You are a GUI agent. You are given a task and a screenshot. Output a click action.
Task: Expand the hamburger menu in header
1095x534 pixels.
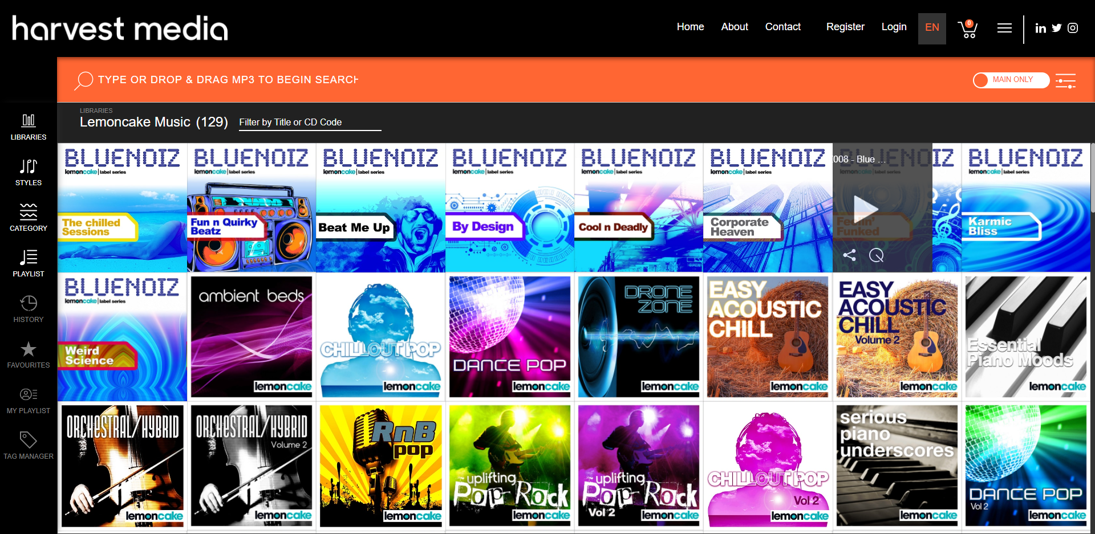coord(1004,28)
